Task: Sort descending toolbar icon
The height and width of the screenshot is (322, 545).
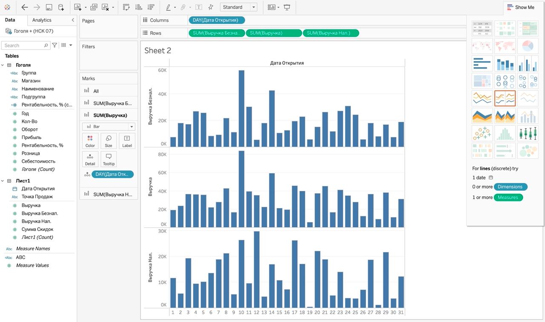Action: tap(150, 7)
